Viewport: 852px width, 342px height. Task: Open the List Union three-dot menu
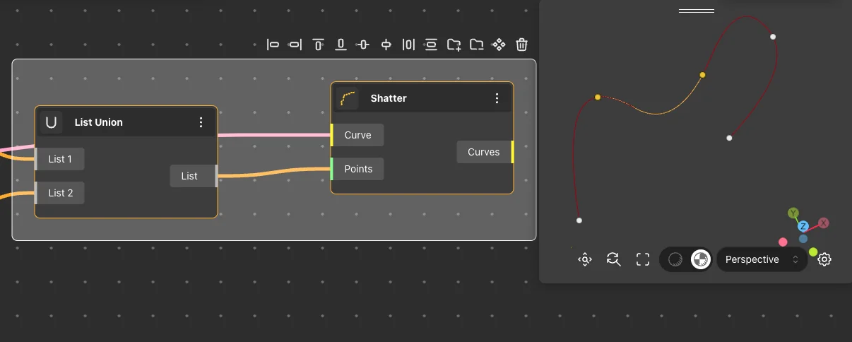pos(201,122)
